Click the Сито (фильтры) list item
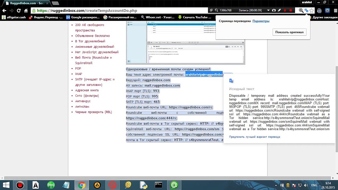338x190 pixels. click(87, 96)
